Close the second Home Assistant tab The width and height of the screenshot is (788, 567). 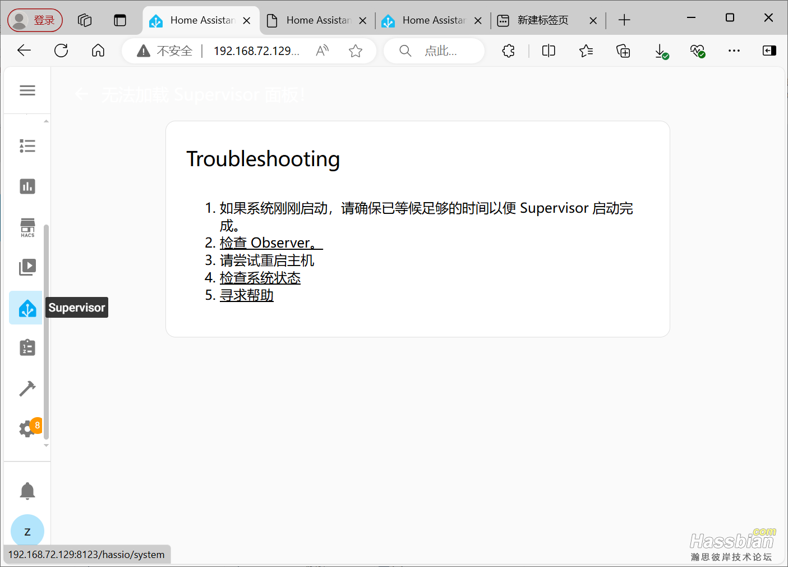click(x=363, y=21)
